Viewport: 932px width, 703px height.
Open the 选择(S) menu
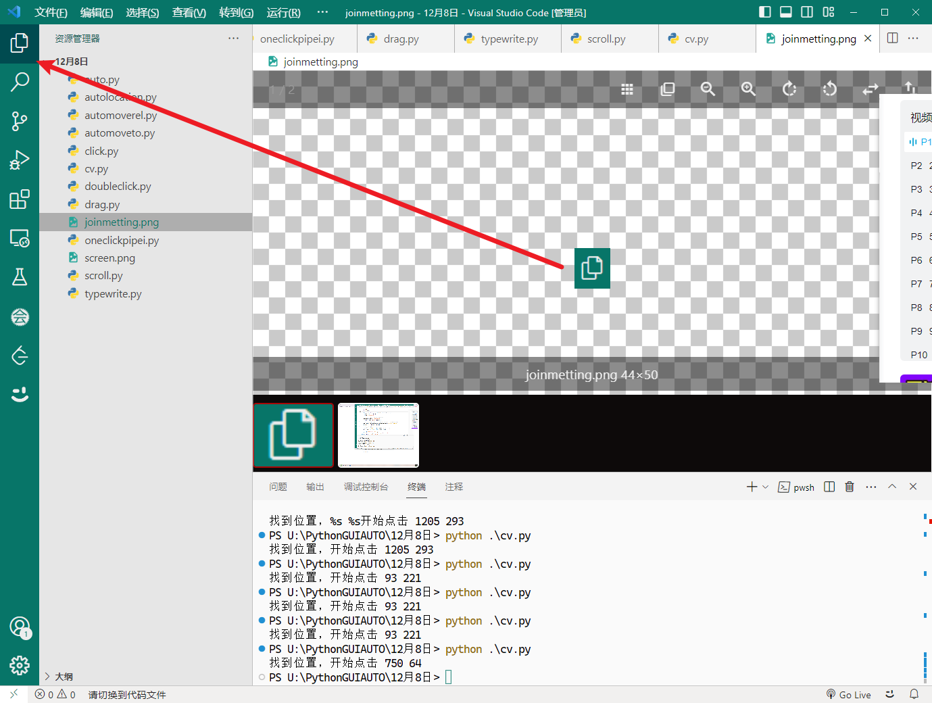click(142, 13)
